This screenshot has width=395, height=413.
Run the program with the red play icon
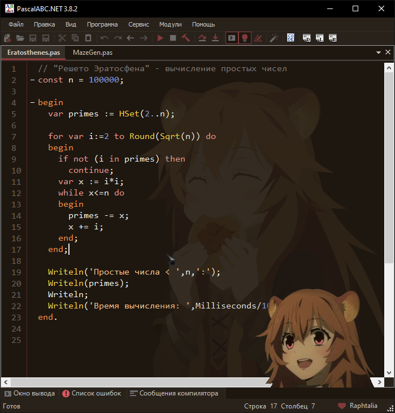tap(160, 38)
